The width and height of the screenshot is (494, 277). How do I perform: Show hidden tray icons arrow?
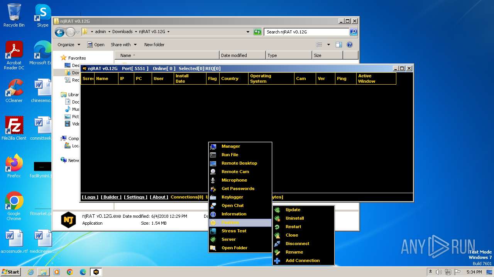tap(430, 272)
